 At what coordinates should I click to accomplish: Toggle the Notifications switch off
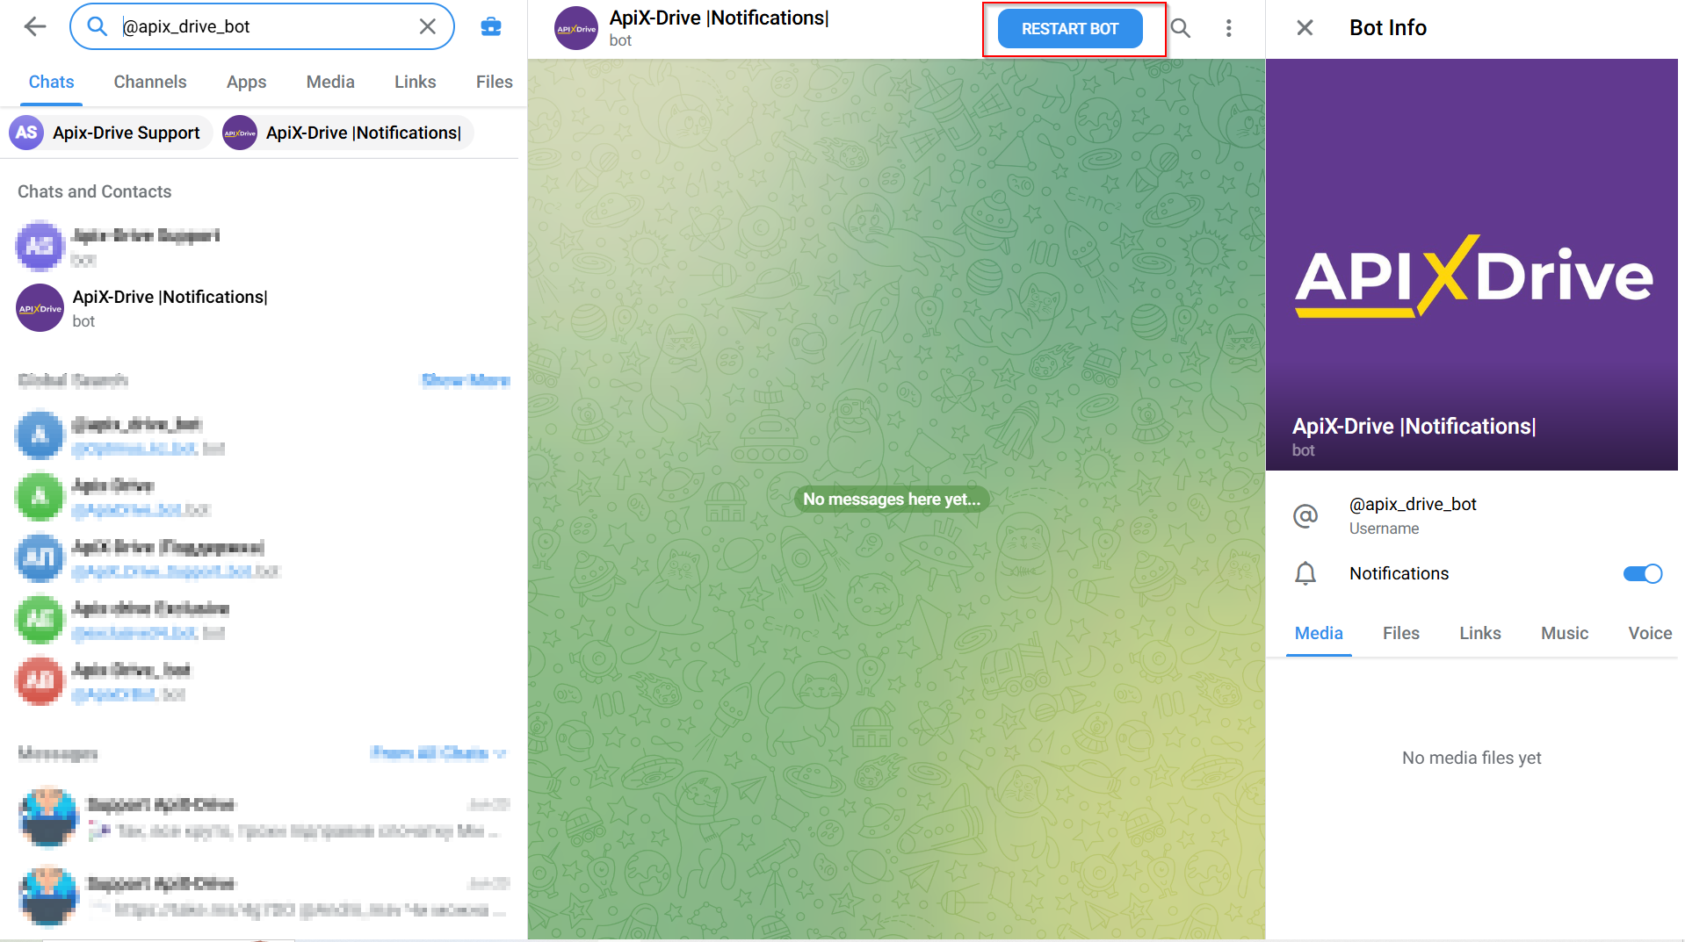click(x=1642, y=573)
